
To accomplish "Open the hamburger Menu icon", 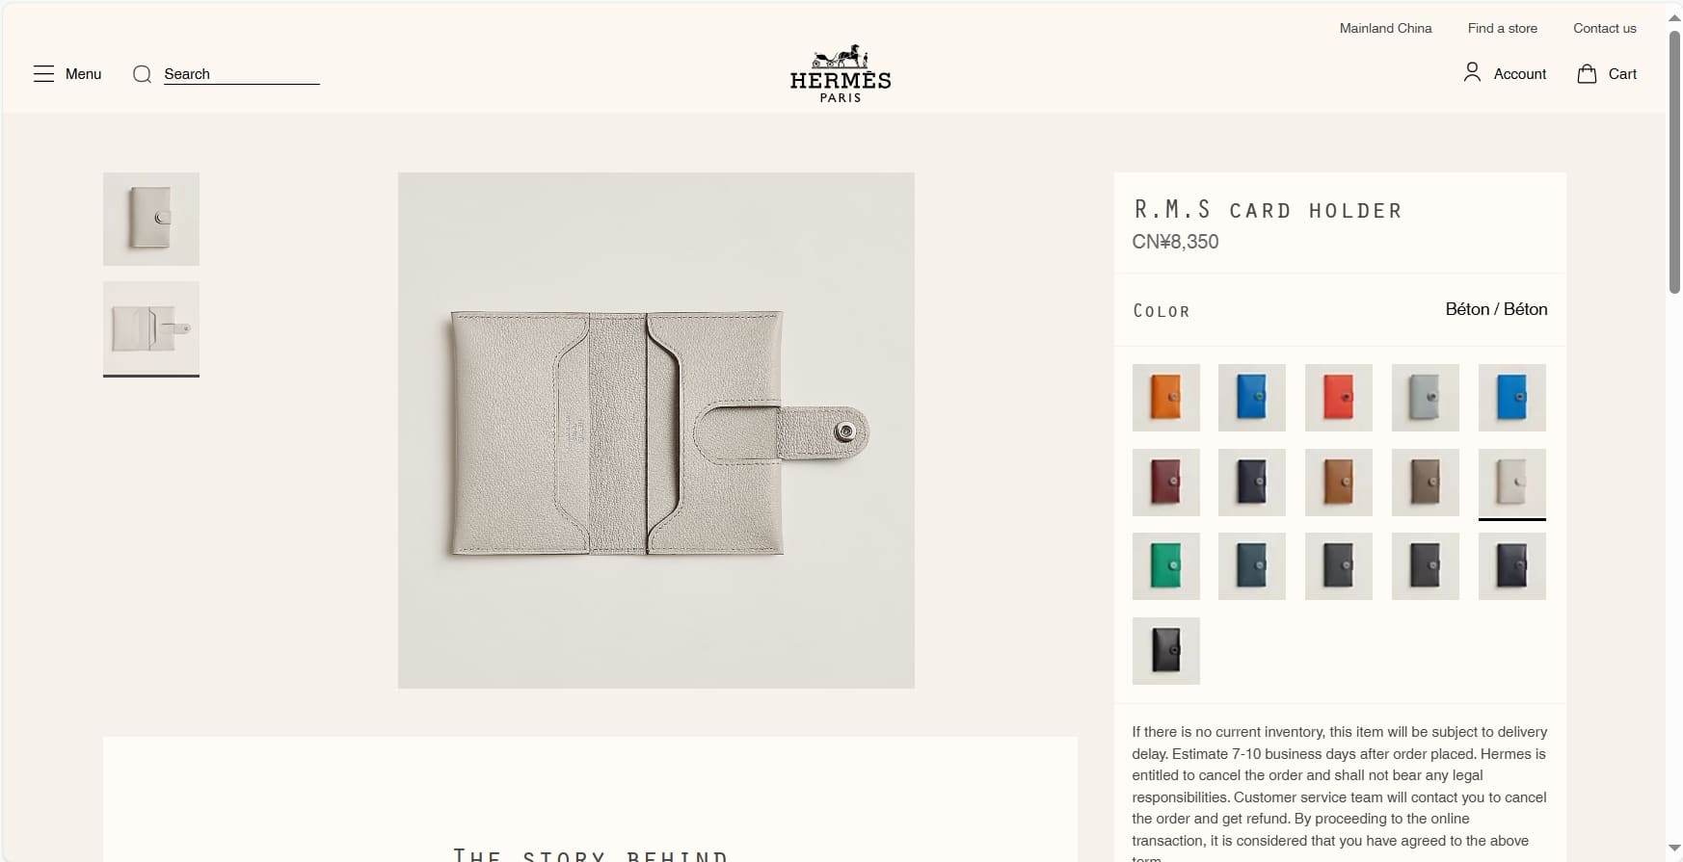I will coord(43,74).
